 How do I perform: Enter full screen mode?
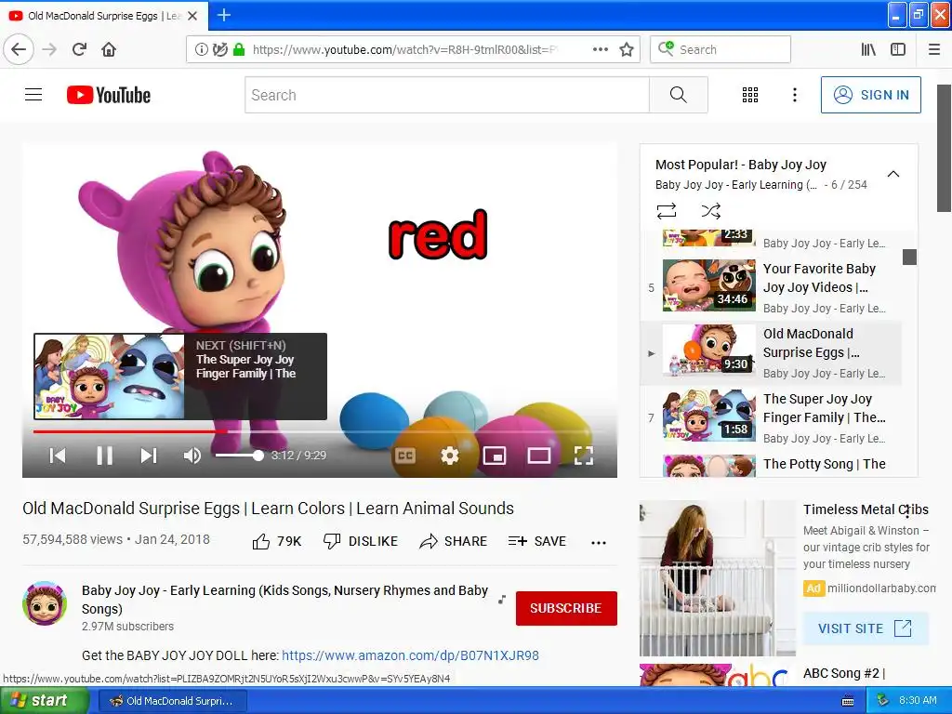coord(583,456)
